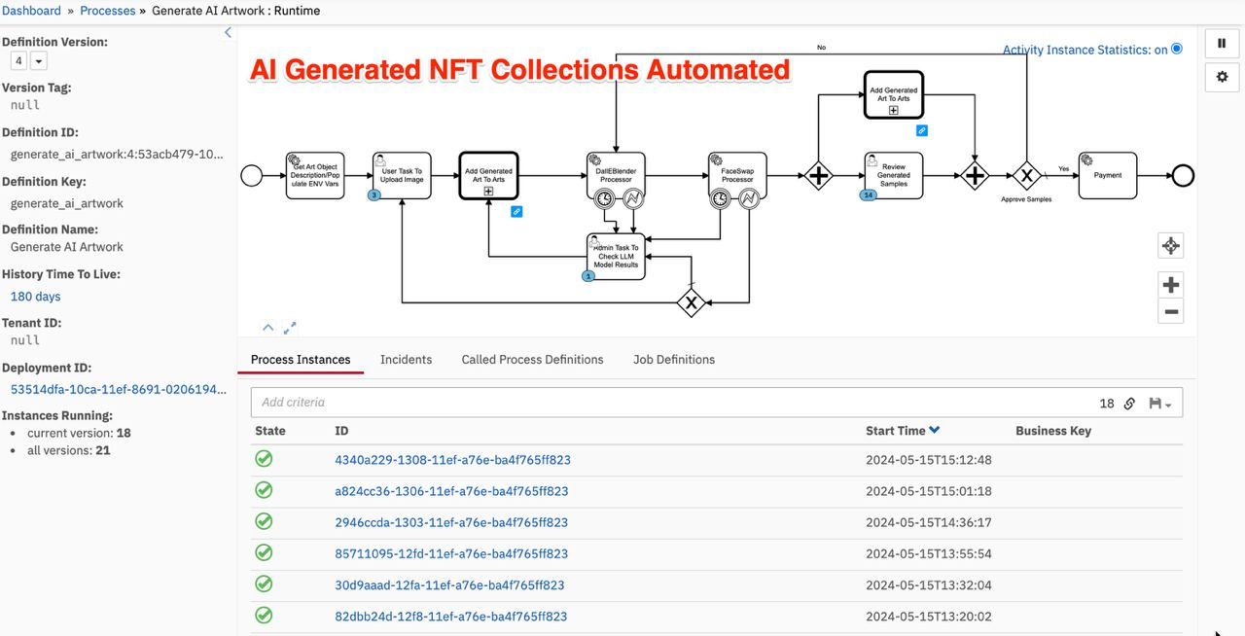
Task: Click the Definition Name value Generate AI Artwork
Action: 67,247
